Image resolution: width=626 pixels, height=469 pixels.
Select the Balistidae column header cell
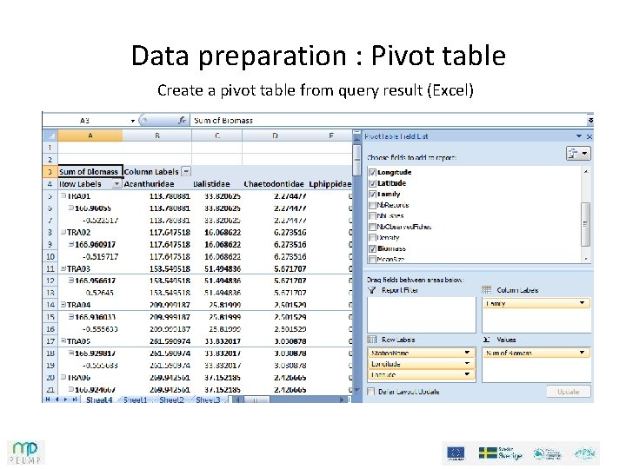click(216, 184)
